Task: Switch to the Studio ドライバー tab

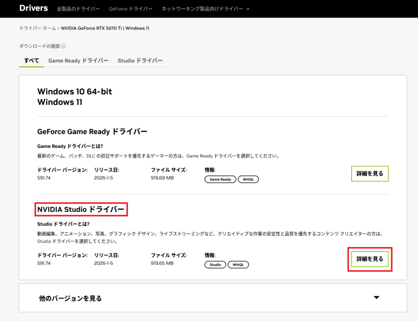Action: 140,60
